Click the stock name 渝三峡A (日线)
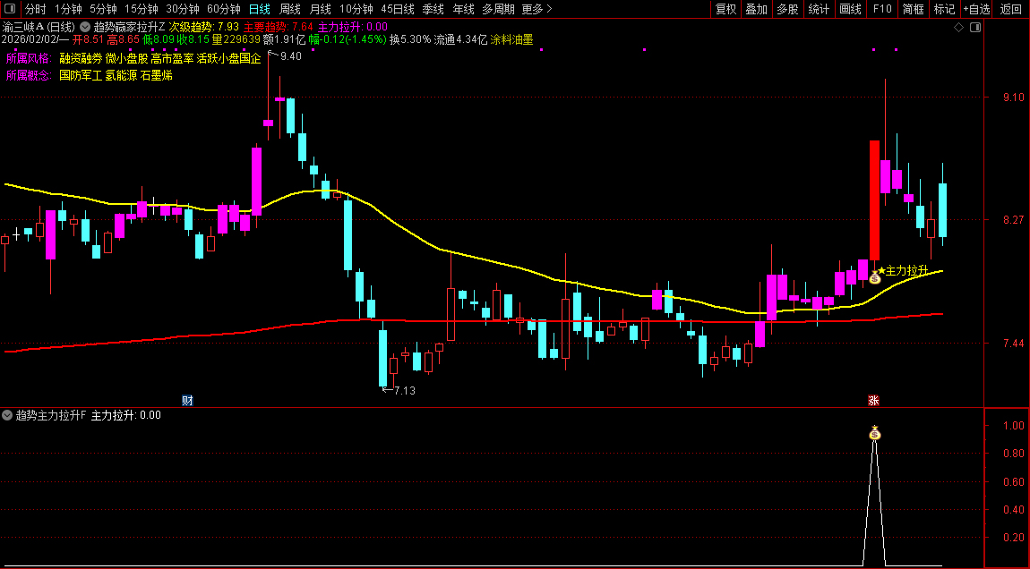The image size is (1030, 569). 39,27
